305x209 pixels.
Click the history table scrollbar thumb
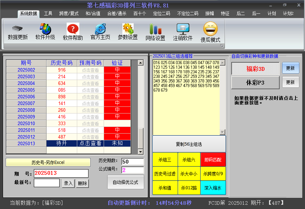(140, 138)
